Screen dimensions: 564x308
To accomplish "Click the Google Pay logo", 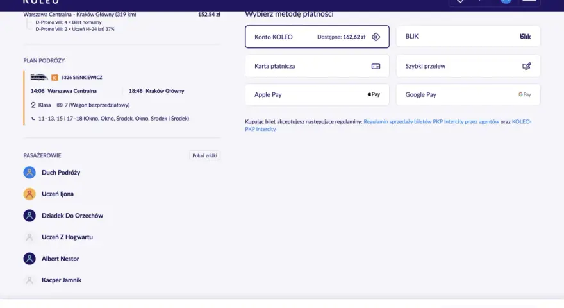I will point(524,94).
